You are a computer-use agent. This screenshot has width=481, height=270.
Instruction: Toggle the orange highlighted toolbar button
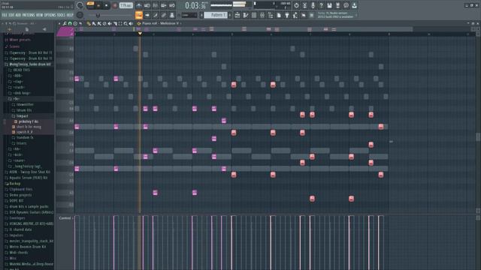coord(138,15)
